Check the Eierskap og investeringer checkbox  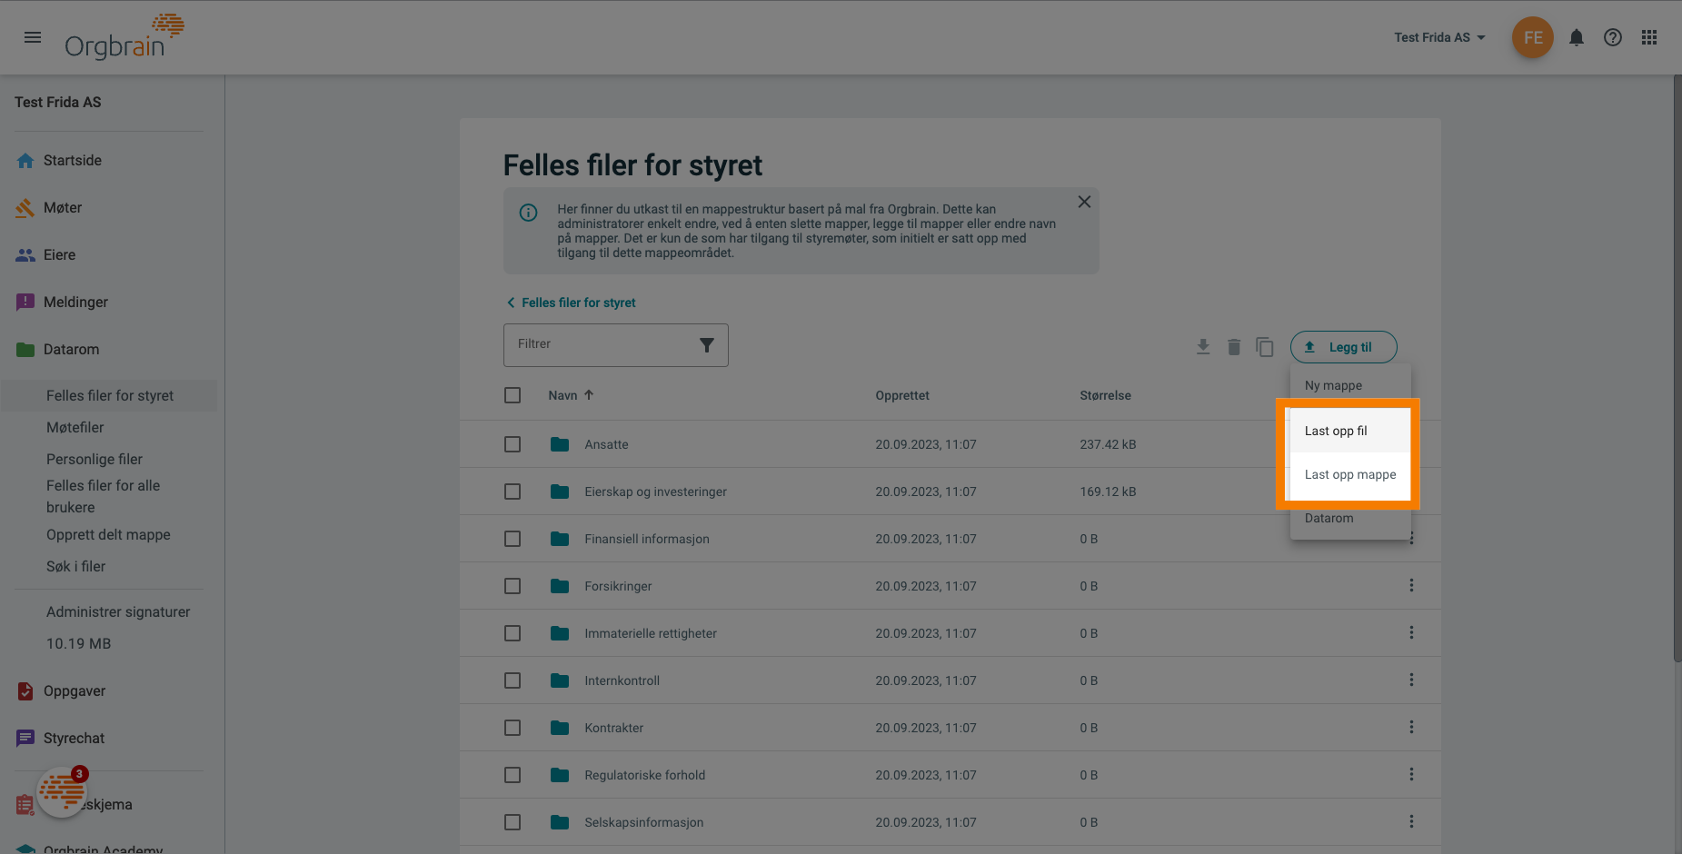[513, 492]
